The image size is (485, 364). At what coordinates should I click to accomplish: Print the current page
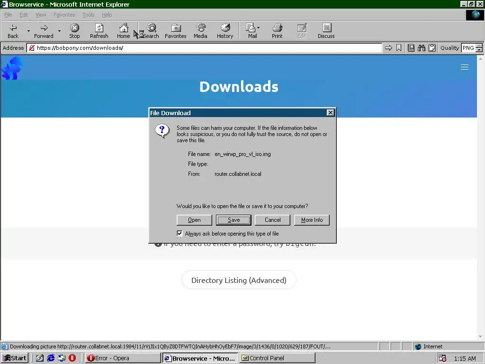click(x=277, y=31)
